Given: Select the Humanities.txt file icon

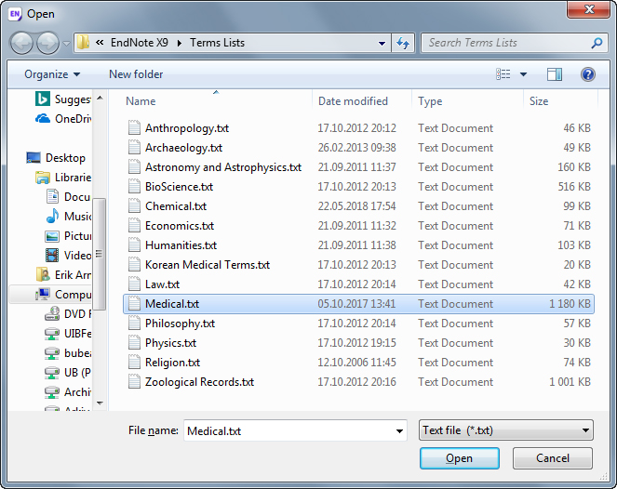Looking at the screenshot, I should tap(134, 244).
